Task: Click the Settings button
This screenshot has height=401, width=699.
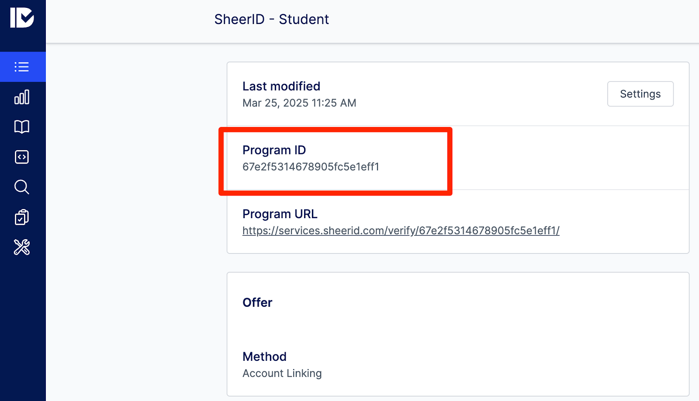Action: (640, 94)
